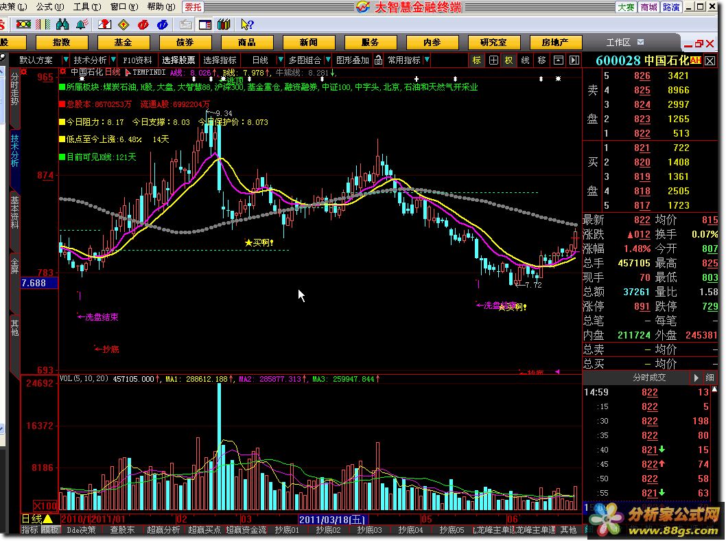726x541 pixels.
Task: Click the chart with question mark icon
Action: pos(104,24)
